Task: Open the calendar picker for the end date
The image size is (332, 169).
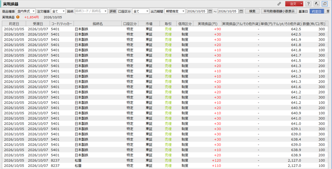Action: tap(241, 11)
